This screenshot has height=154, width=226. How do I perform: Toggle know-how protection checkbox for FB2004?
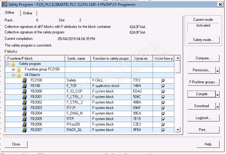[163, 114]
